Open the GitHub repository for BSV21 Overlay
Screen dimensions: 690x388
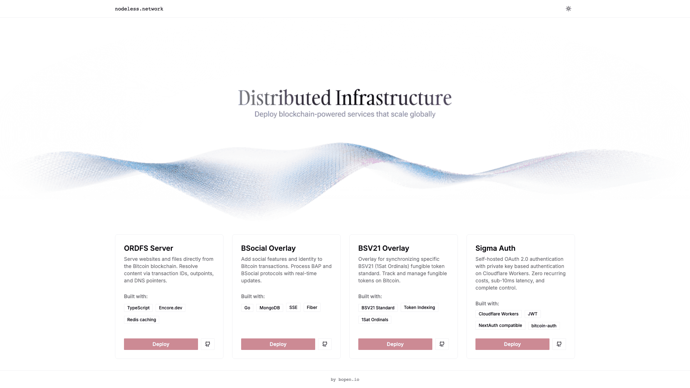click(x=442, y=344)
